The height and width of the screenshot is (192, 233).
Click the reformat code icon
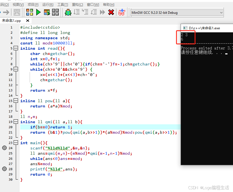click(17, 12)
